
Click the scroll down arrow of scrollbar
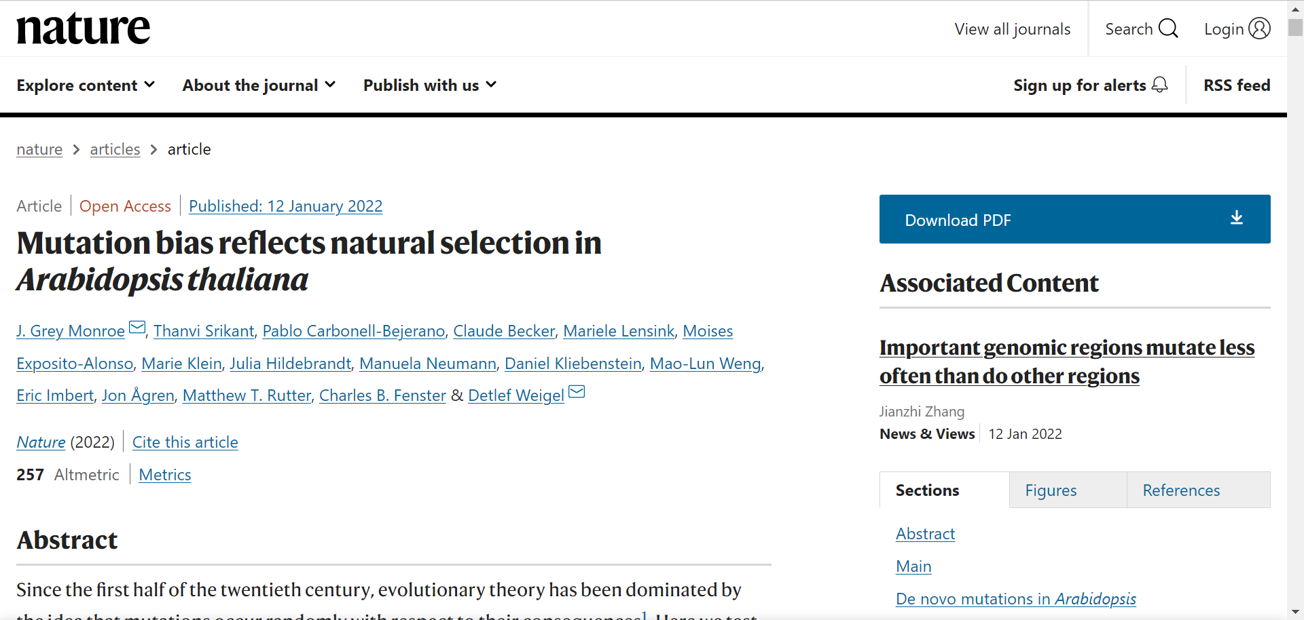point(1295,612)
